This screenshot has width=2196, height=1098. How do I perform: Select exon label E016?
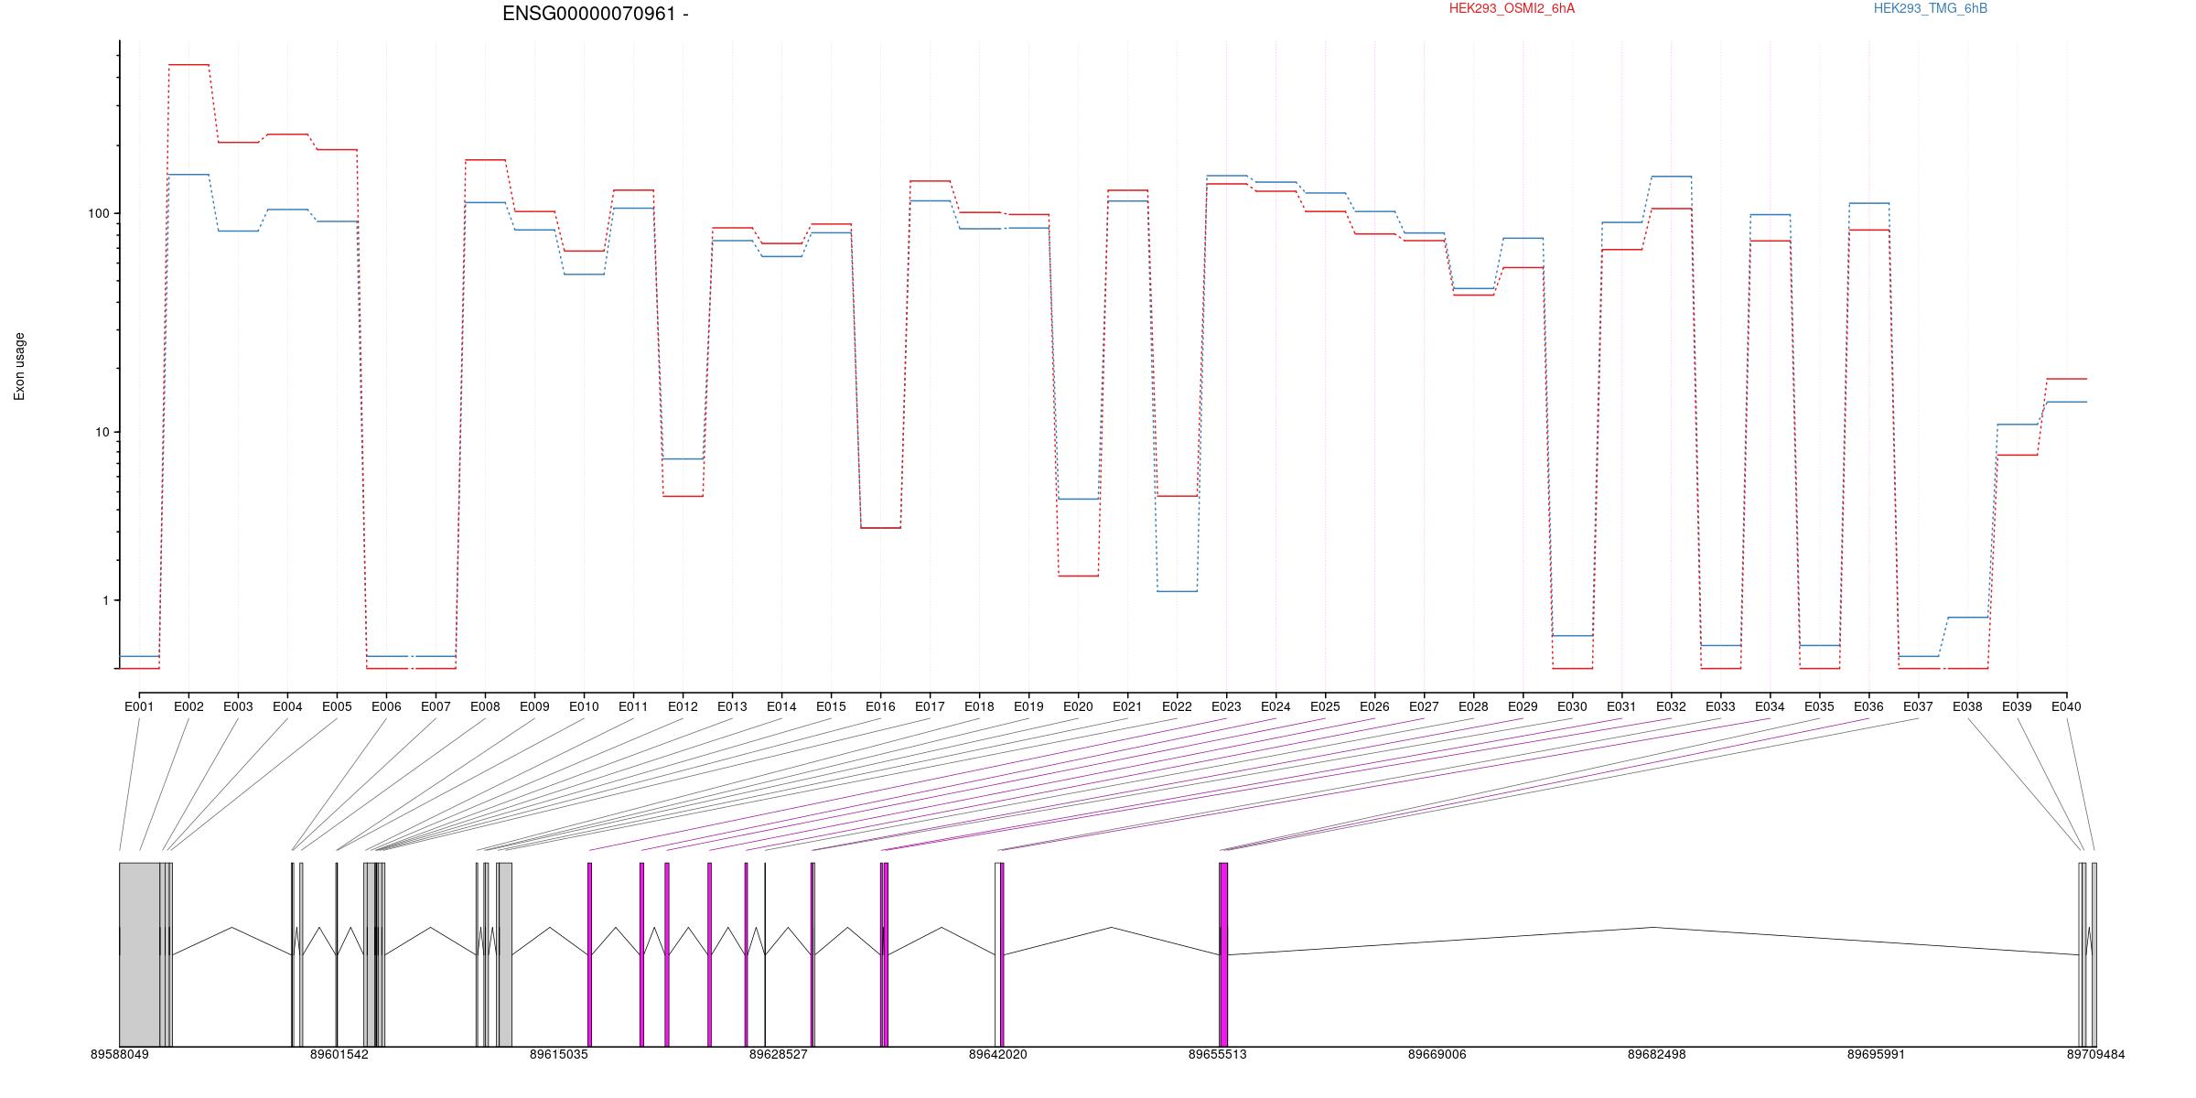click(x=880, y=706)
